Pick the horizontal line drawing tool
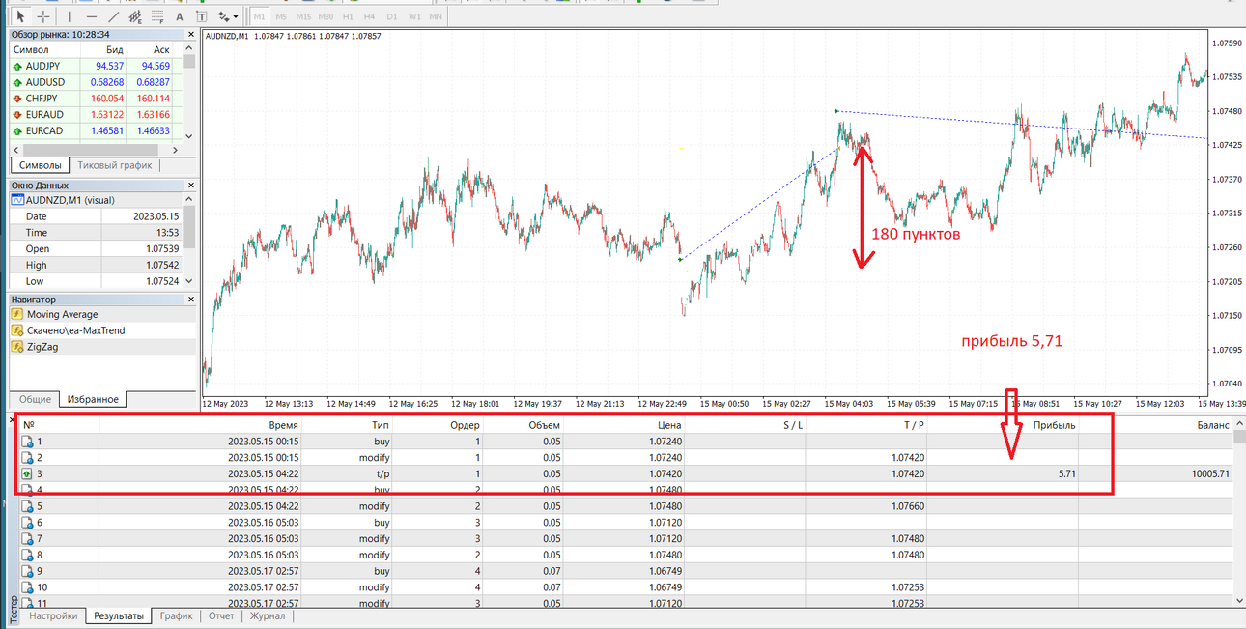The width and height of the screenshot is (1246, 629). coord(92,16)
